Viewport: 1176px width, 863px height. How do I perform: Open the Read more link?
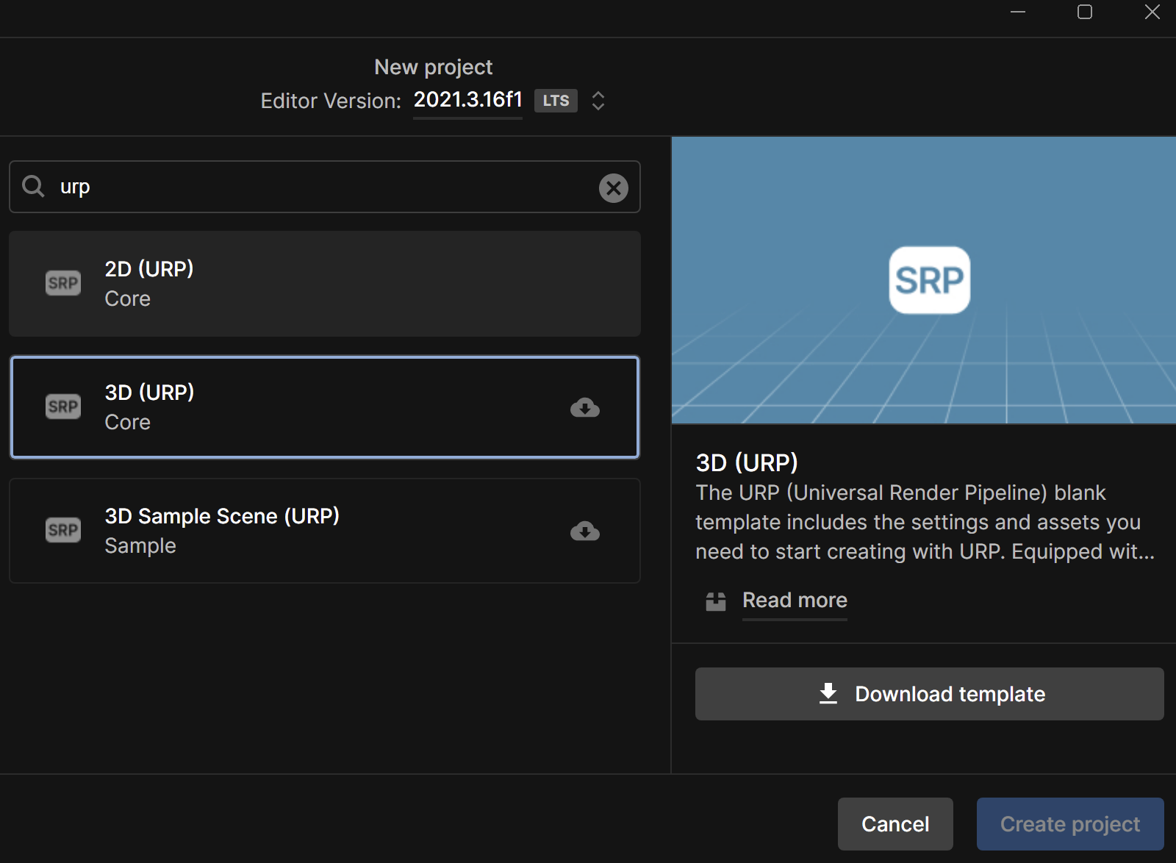(x=795, y=601)
